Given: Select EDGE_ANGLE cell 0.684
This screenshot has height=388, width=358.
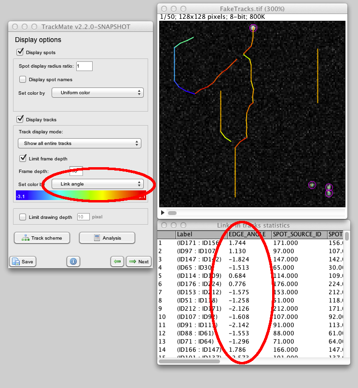Looking at the screenshot, I should click(237, 275).
